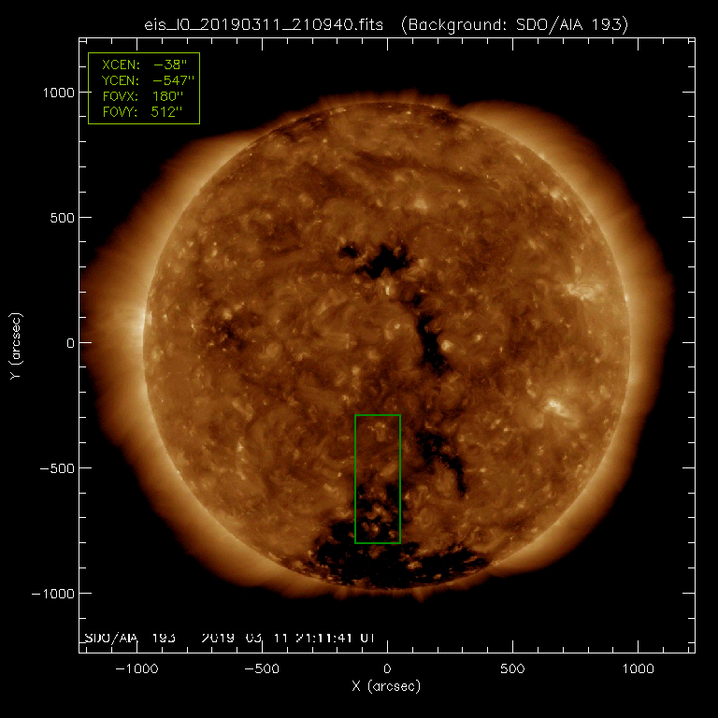Screen dimensions: 718x718
Task: Select the YCEN -547" line in the info box
Action: pyautogui.click(x=143, y=80)
